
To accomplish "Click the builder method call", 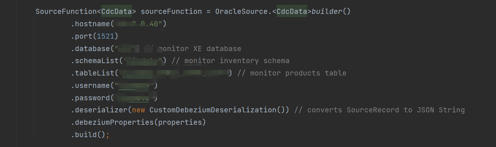I will 327,11.
